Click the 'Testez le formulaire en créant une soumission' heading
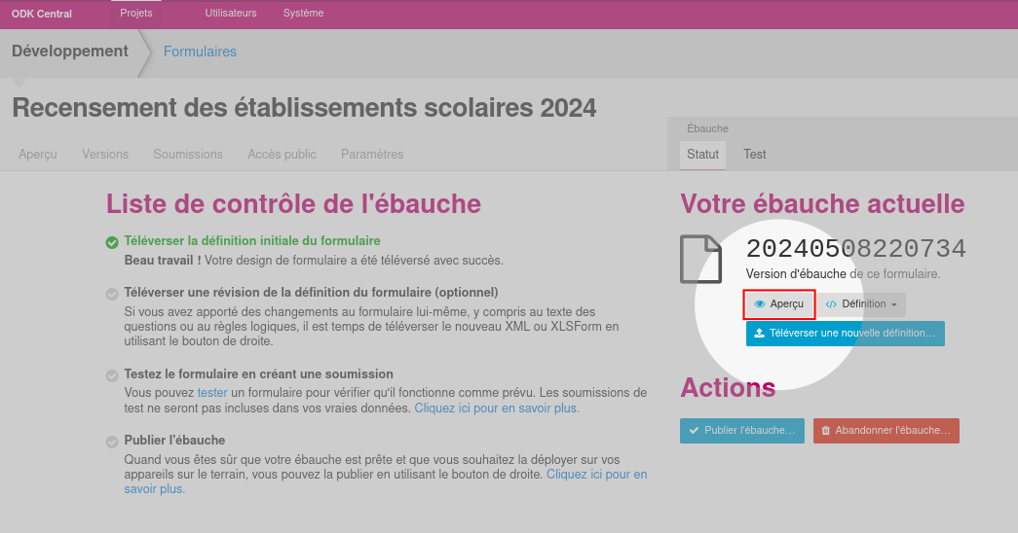The height and width of the screenshot is (533, 1018). click(258, 374)
